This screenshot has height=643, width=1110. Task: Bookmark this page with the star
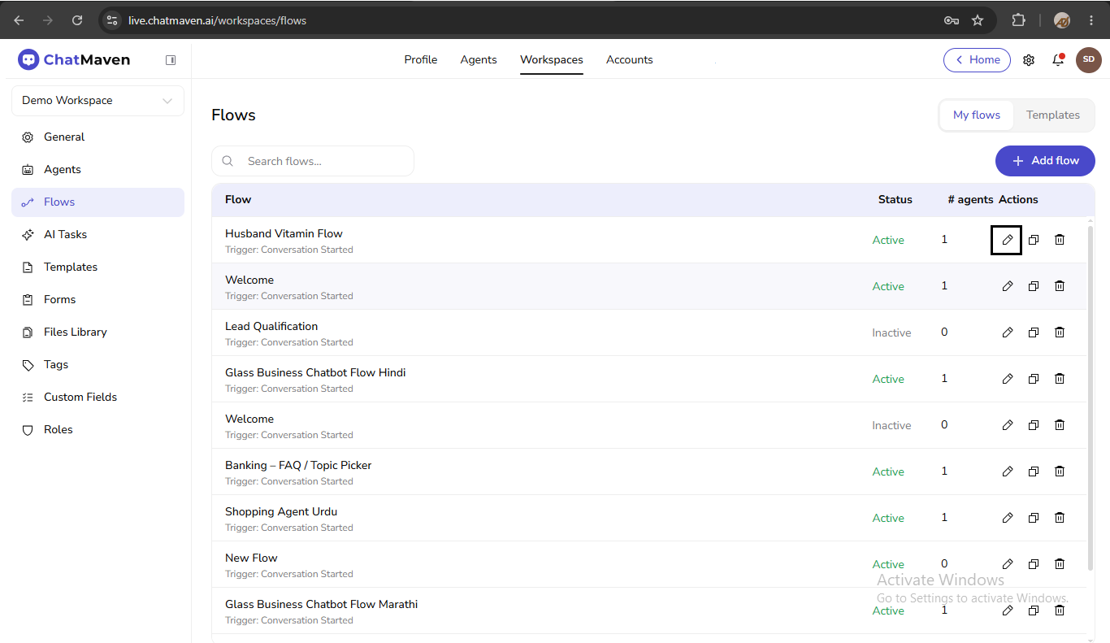tap(978, 20)
